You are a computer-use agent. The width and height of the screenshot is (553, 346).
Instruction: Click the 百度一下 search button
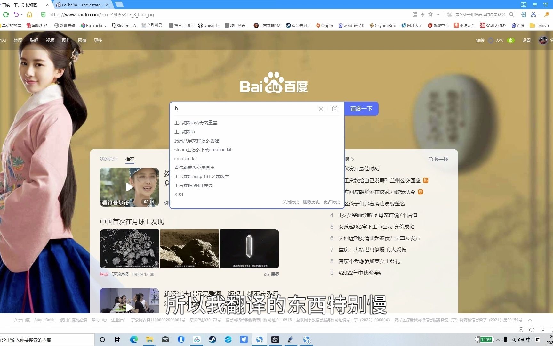point(361,109)
